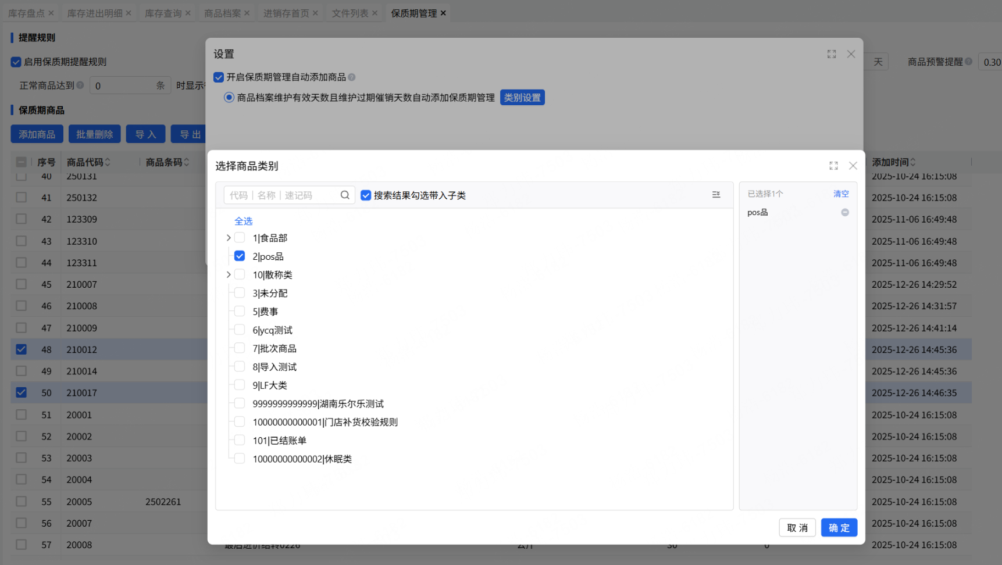Check the 1|食品部 category
Image resolution: width=1002 pixels, height=565 pixels.
coord(240,238)
